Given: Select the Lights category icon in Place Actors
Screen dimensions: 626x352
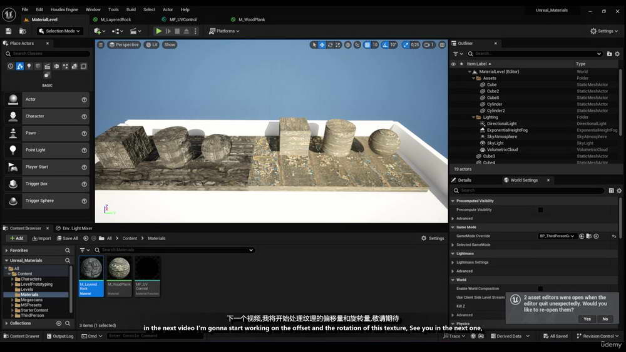Looking at the screenshot, I should coord(29,66).
